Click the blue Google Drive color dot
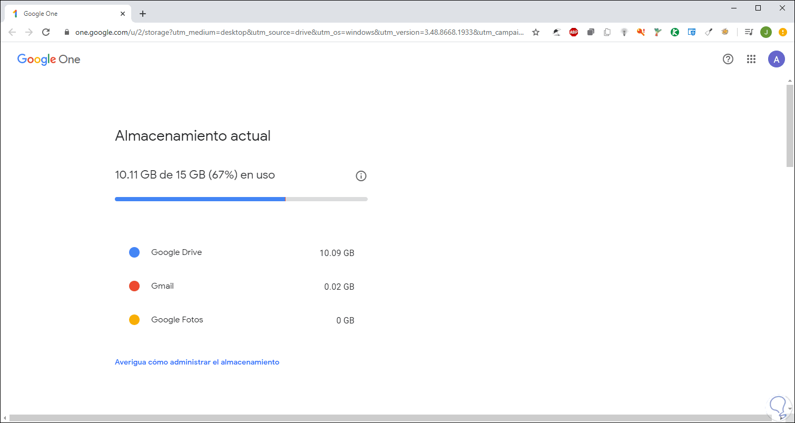 pos(134,252)
